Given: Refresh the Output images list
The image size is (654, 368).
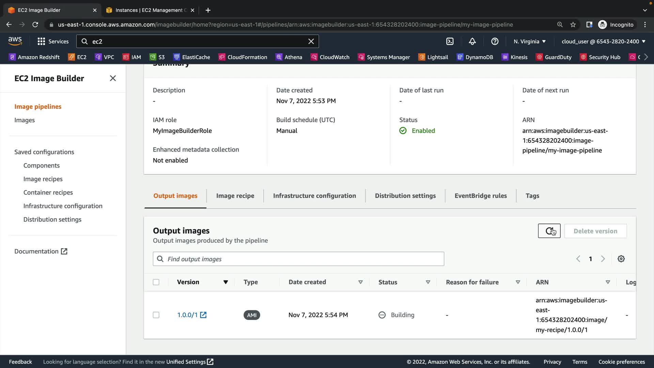Looking at the screenshot, I should [549, 231].
